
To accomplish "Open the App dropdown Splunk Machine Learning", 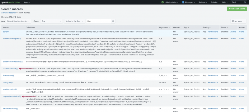I will (18, 21).
